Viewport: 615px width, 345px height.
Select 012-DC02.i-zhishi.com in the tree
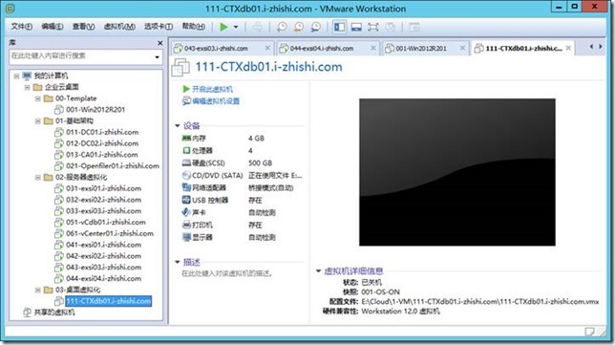point(102,143)
